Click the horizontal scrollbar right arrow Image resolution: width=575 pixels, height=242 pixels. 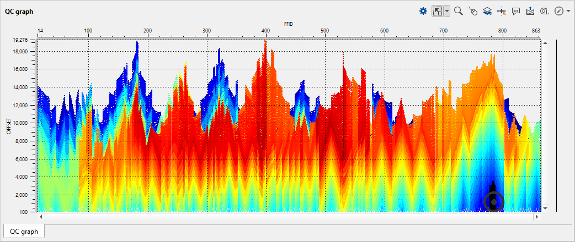536,217
